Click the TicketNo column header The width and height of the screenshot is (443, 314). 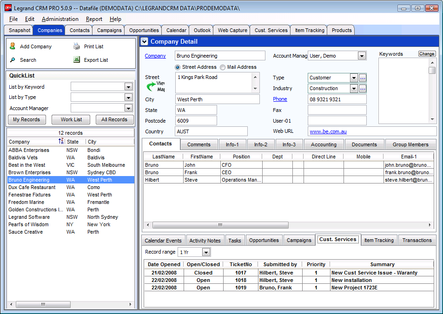pos(241,264)
